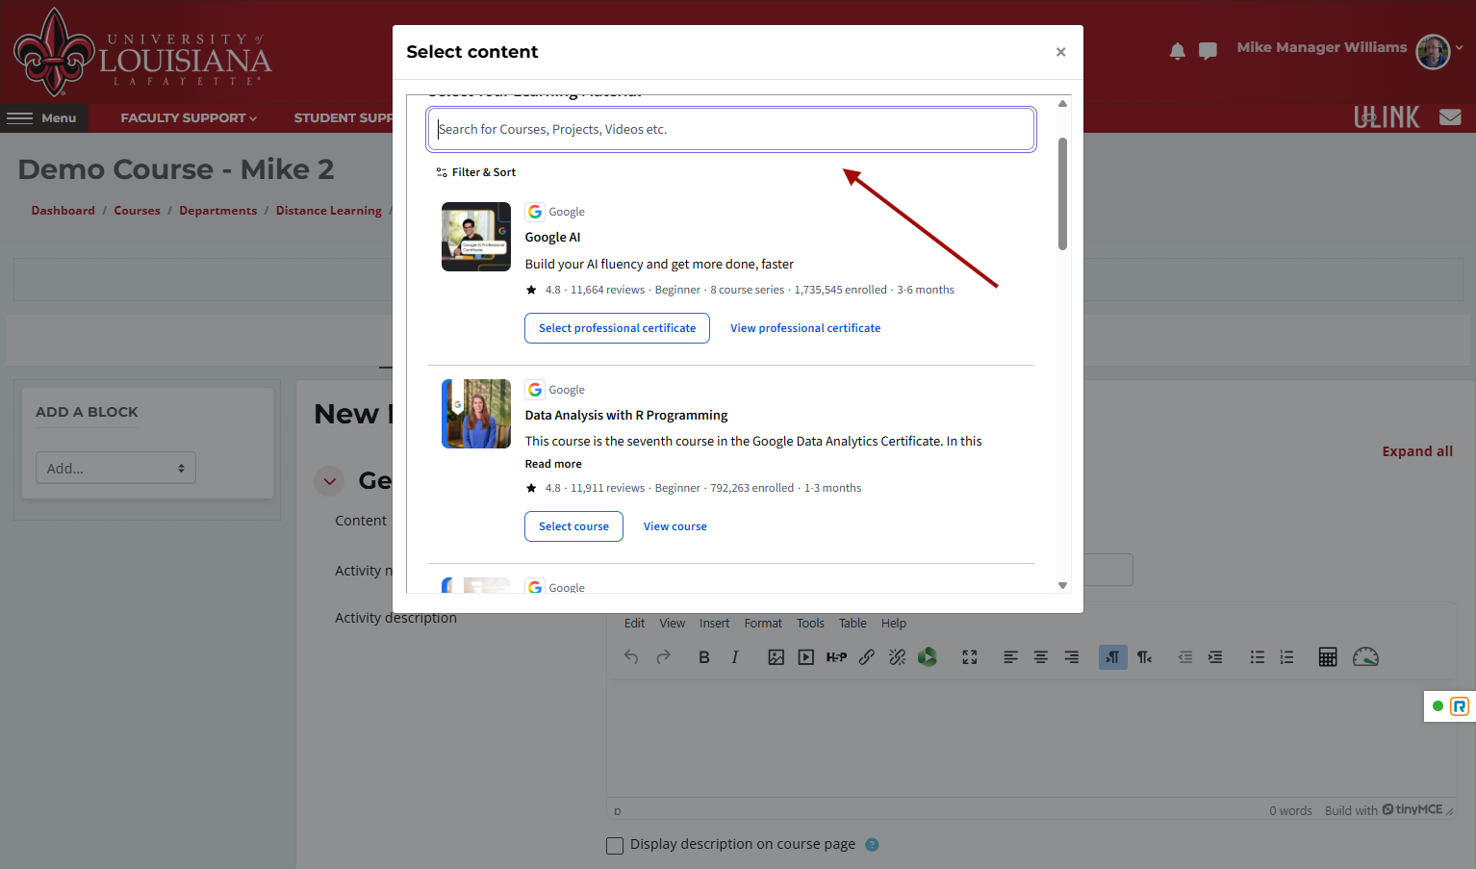Image resolution: width=1476 pixels, height=869 pixels.
Task: Click the redo arrow in editor toolbar
Action: click(663, 657)
